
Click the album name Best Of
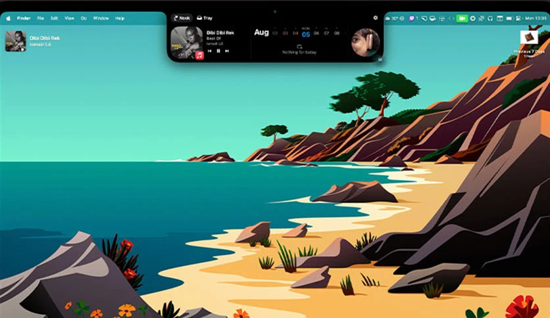point(214,39)
